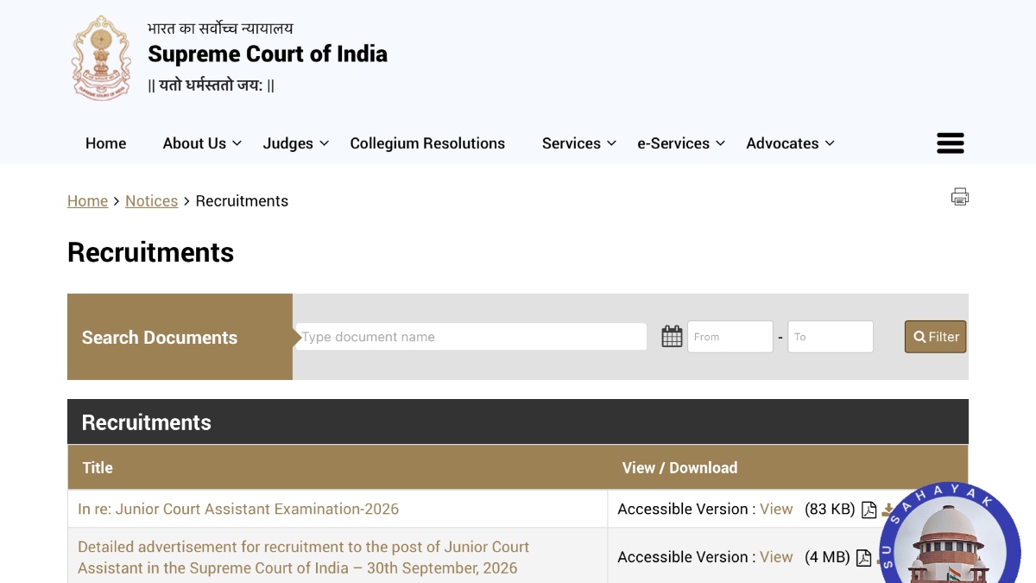Click the Supreme Court of India title
The image size is (1036, 583).
tap(268, 54)
